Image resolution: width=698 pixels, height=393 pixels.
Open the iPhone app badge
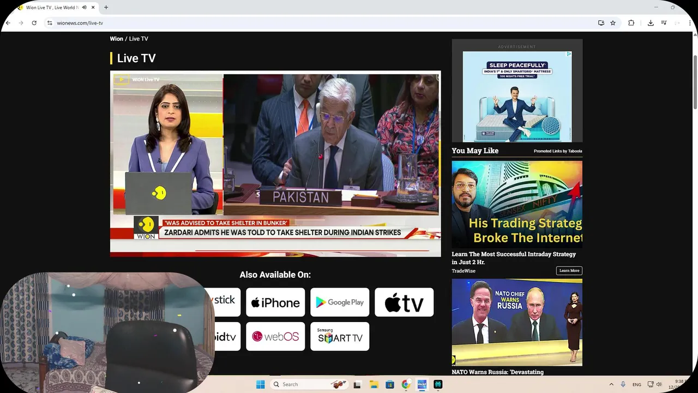pyautogui.click(x=275, y=302)
